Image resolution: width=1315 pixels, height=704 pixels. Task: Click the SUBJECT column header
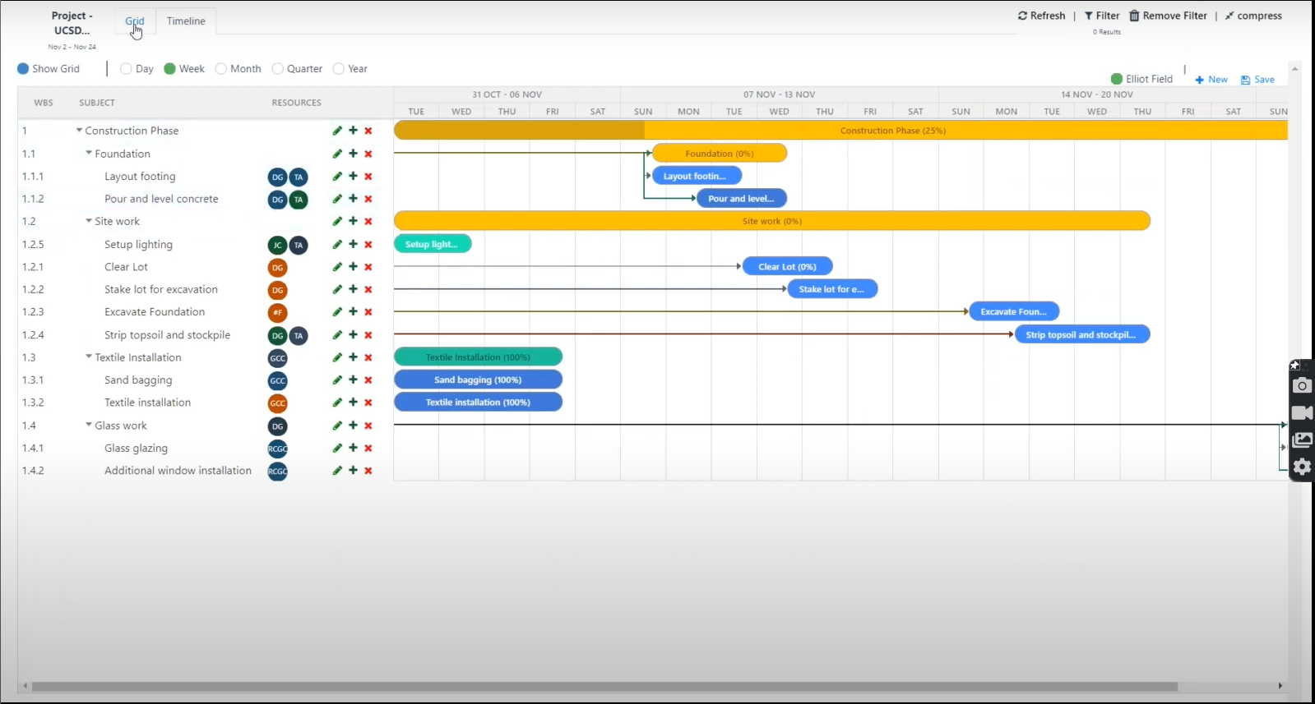[x=97, y=103]
